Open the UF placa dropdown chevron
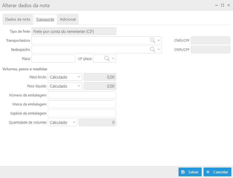233x178 pixels. pyautogui.click(x=113, y=59)
